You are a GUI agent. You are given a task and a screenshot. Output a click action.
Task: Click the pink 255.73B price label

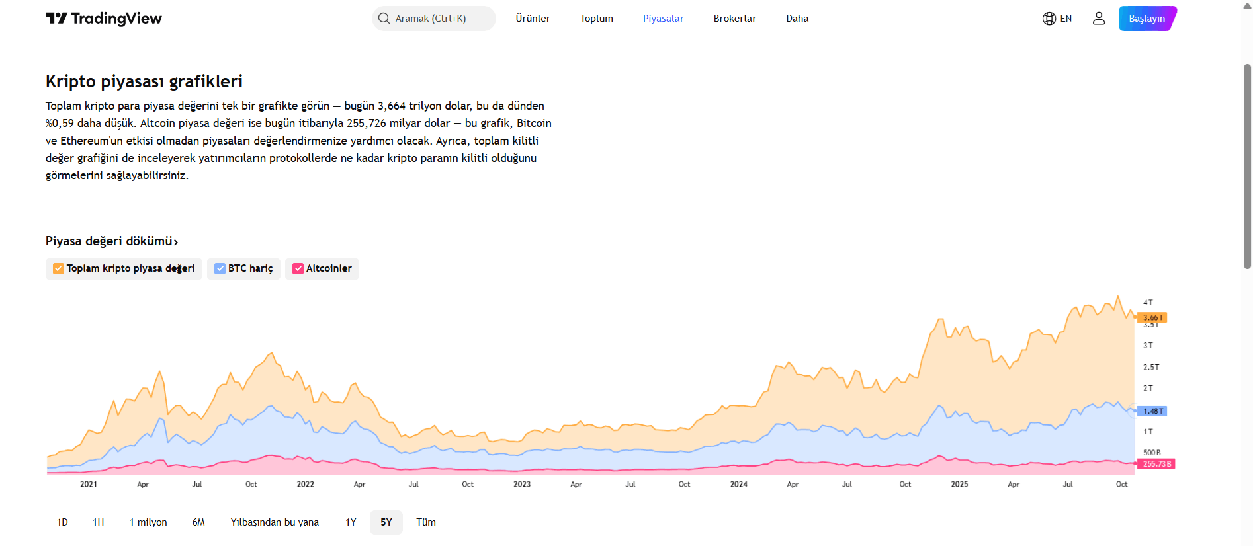pos(1156,464)
